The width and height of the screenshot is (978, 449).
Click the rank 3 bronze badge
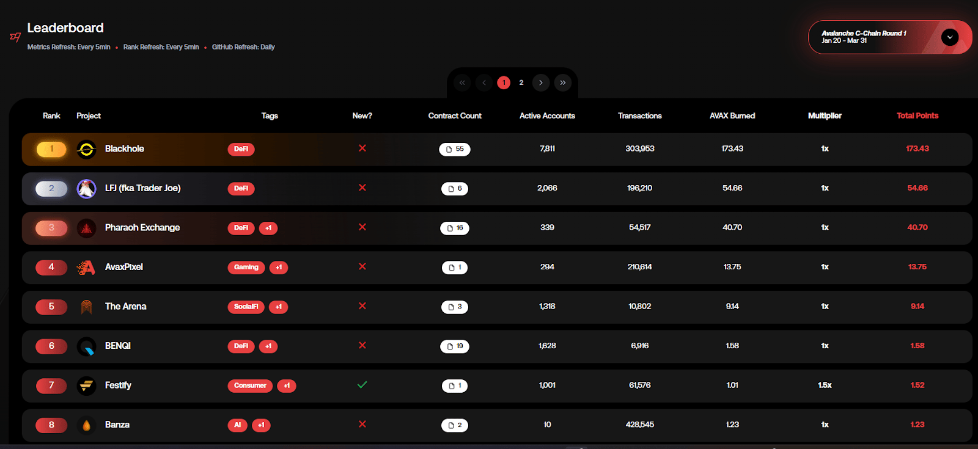(x=51, y=228)
